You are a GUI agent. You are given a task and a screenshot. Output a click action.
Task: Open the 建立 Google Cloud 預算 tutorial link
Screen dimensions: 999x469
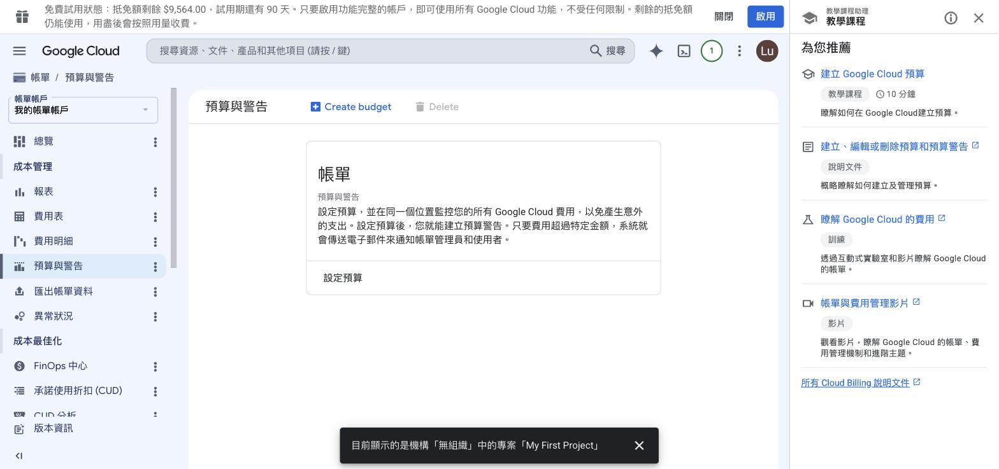pos(872,74)
